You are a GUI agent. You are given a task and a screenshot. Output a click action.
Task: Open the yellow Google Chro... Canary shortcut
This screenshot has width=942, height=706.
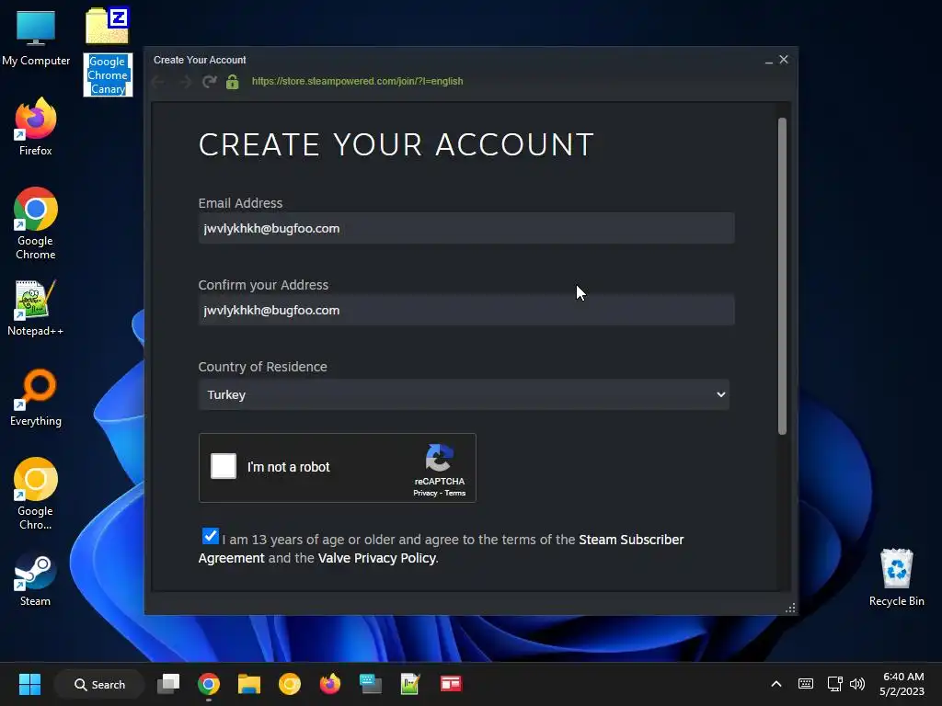[x=36, y=494]
